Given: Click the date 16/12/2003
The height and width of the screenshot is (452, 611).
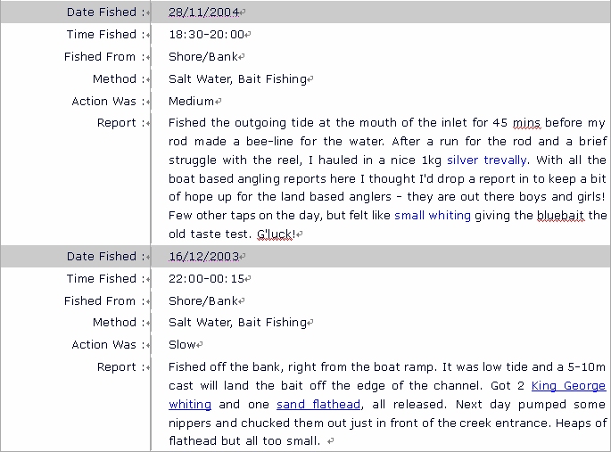Looking at the screenshot, I should tap(203, 256).
